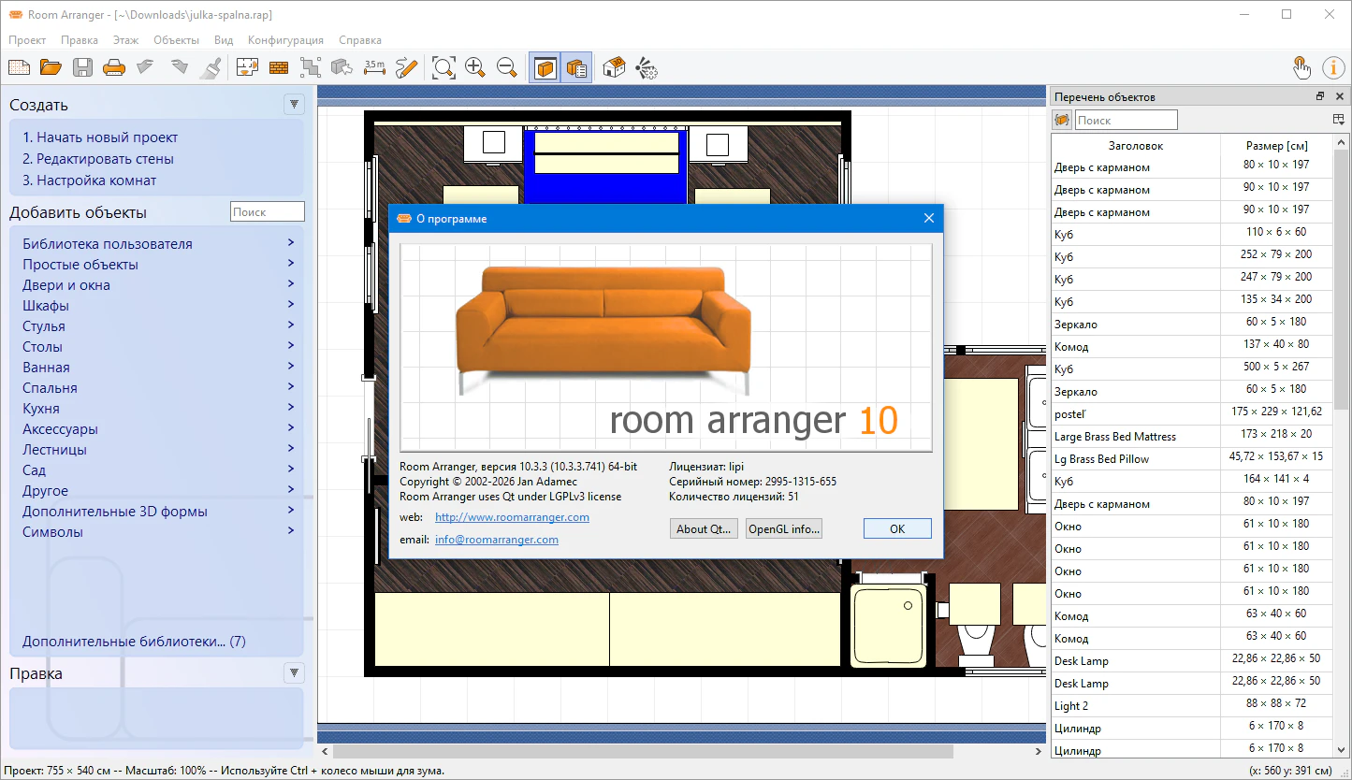Click 2. Редактировать стены
The image size is (1352, 780).
[x=98, y=159]
